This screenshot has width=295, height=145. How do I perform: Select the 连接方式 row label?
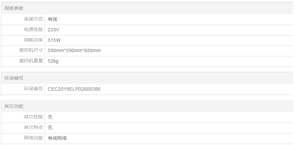pyautogui.click(x=33, y=19)
